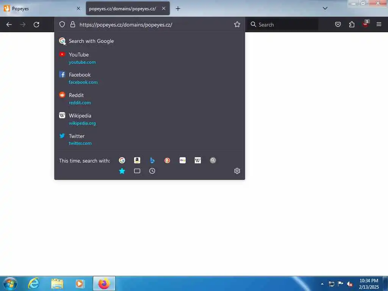The image size is (388, 291).
Task: Select the Twitter suggestion
Action: pos(149,139)
